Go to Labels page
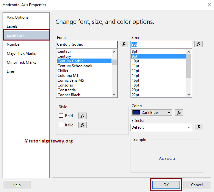 click(x=12, y=26)
